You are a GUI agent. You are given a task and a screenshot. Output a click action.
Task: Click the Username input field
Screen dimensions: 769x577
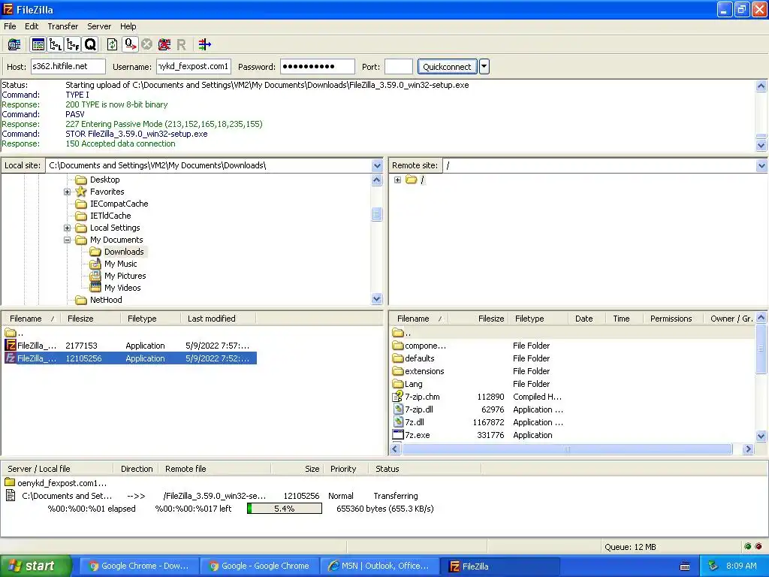[x=194, y=67]
